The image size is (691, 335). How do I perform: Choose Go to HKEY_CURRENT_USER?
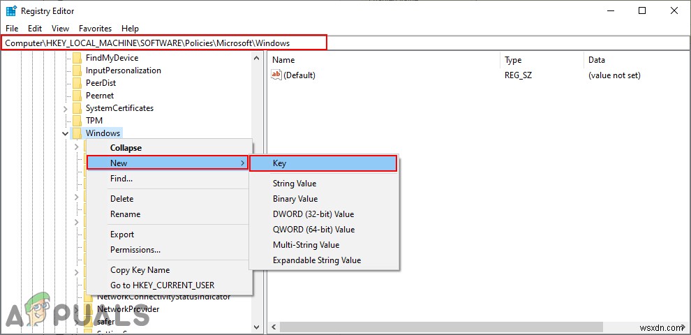coord(169,285)
